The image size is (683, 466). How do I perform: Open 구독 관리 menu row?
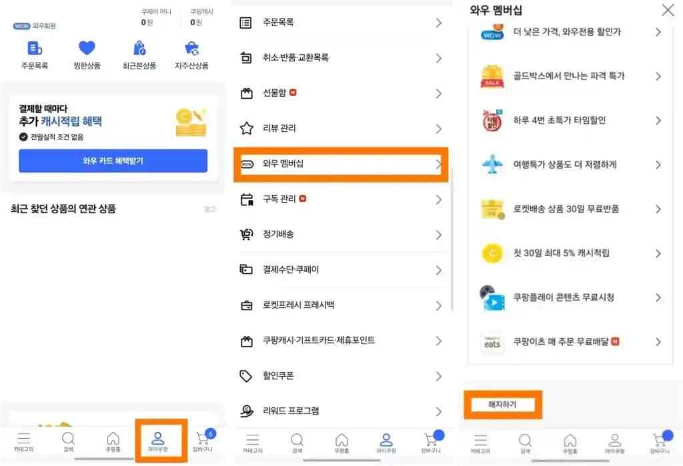pyautogui.click(x=341, y=199)
